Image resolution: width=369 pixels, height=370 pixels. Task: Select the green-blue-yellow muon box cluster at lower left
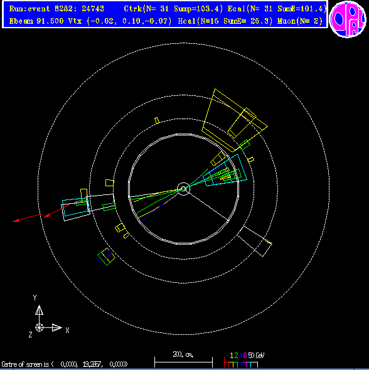(x=106, y=256)
